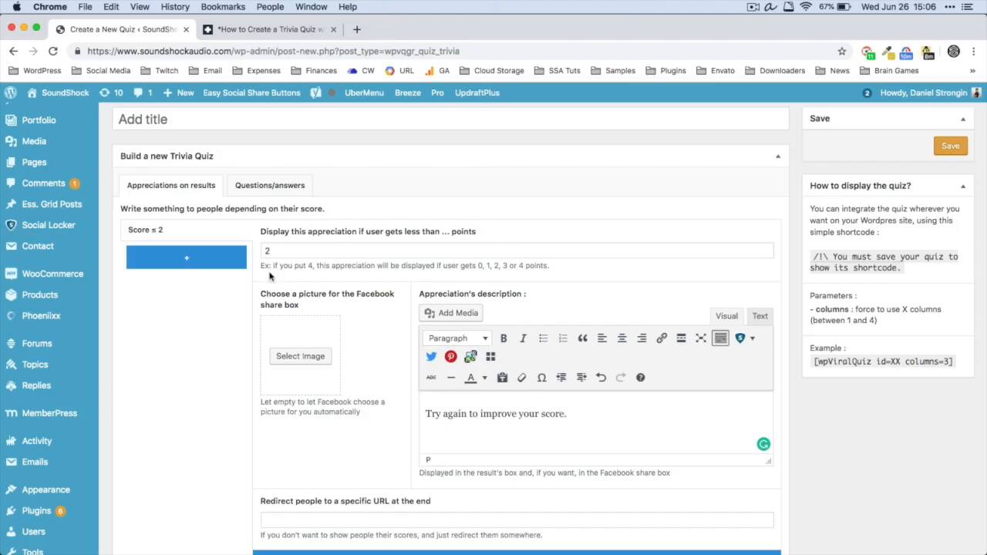Open the blue shield shortcode dropdown

(x=745, y=338)
